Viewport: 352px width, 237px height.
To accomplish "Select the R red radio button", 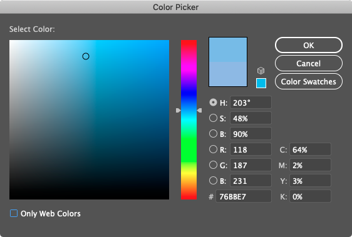I will point(213,149).
